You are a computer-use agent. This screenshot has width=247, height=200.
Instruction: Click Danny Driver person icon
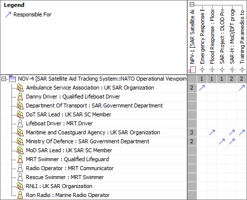click(20, 97)
